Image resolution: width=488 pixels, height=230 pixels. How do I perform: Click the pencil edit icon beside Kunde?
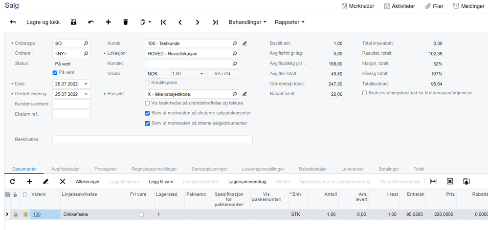click(244, 43)
